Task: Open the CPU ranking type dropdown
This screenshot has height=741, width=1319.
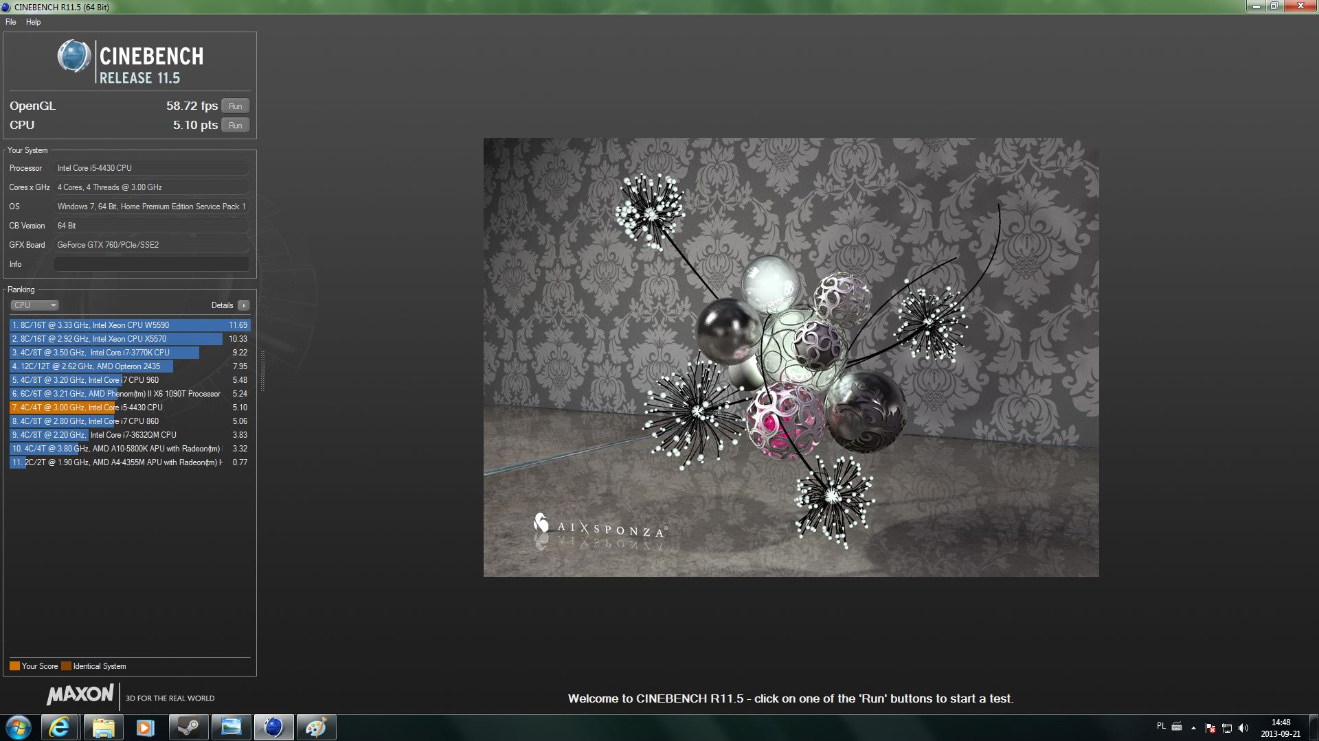Action: (34, 305)
